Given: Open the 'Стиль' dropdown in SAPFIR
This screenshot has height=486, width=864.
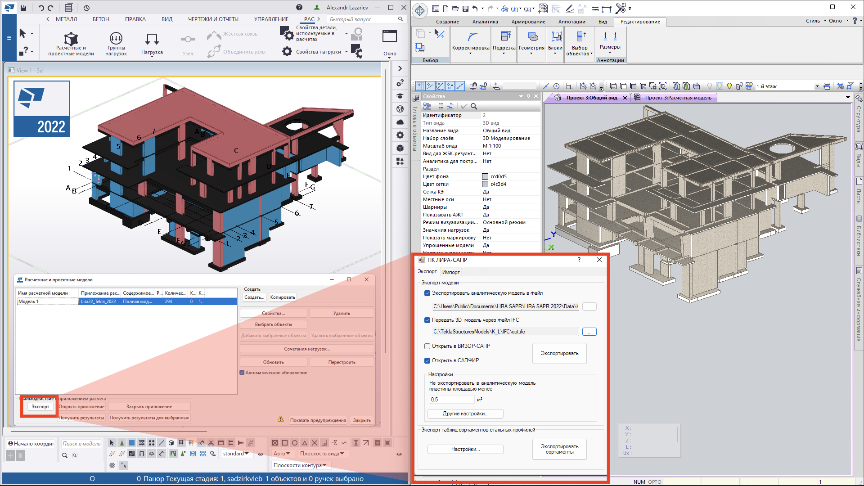Looking at the screenshot, I should click(816, 21).
